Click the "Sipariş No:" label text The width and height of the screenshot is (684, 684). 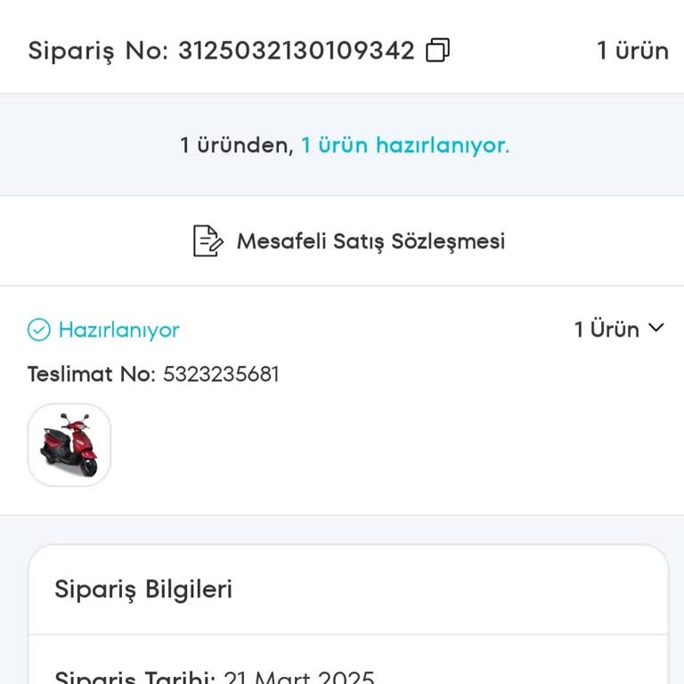tap(98, 51)
